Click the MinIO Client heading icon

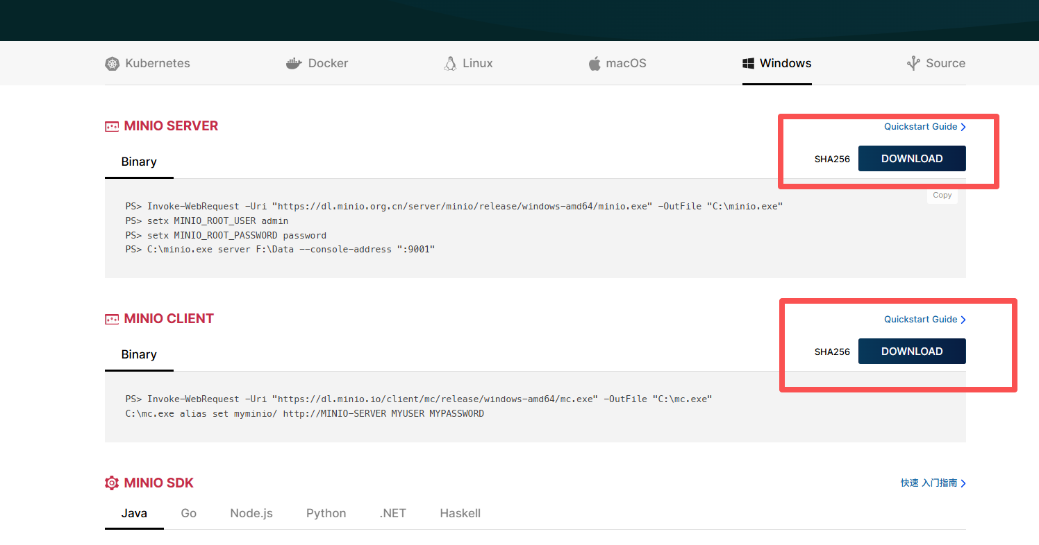coord(112,319)
